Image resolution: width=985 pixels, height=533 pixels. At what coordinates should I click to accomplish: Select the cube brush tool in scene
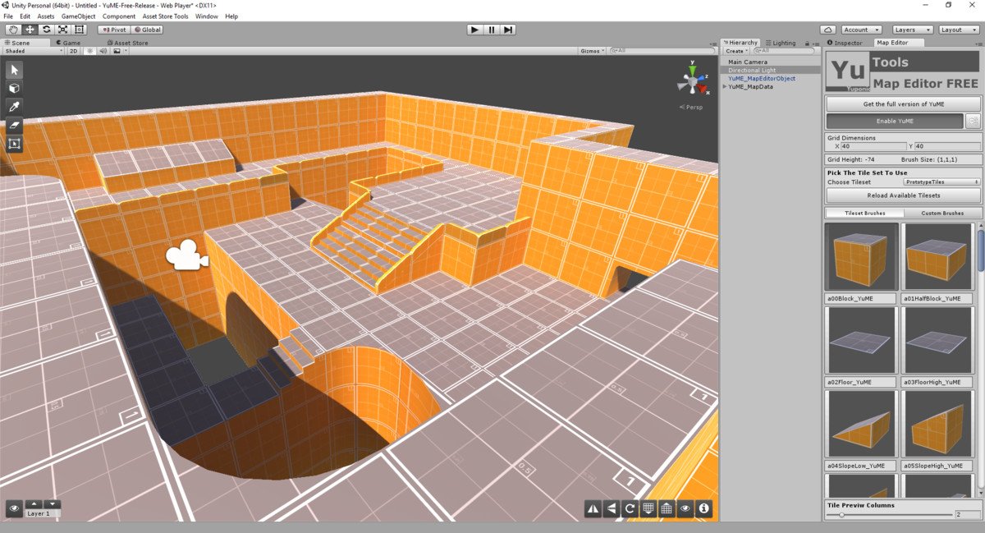pos(15,88)
